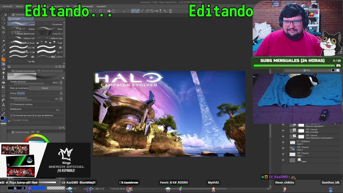Click the Densidad del pincel slider
This screenshot has height=193, width=343.
31,100
